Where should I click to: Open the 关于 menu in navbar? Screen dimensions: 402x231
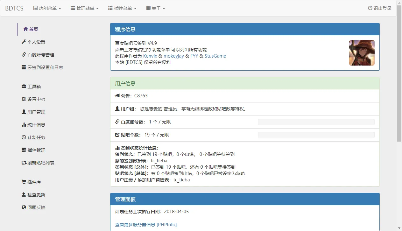tap(156, 8)
